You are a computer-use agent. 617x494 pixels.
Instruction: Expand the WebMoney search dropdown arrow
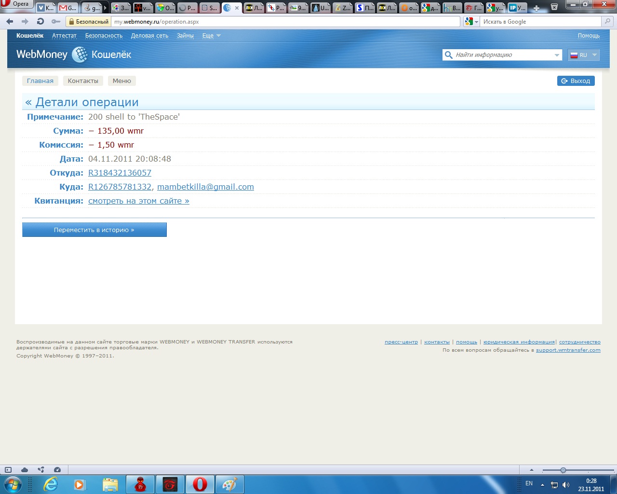click(557, 55)
